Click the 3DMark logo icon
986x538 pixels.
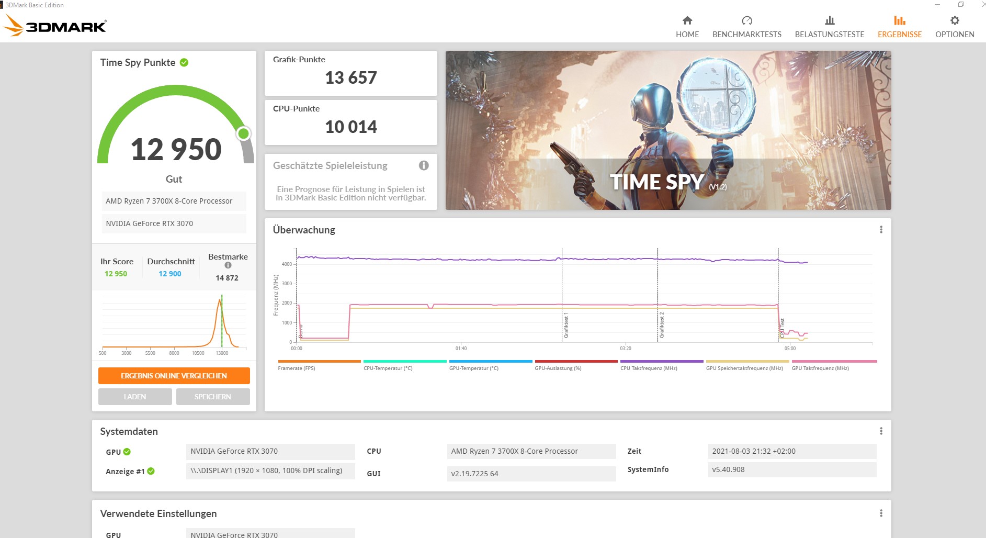click(13, 25)
